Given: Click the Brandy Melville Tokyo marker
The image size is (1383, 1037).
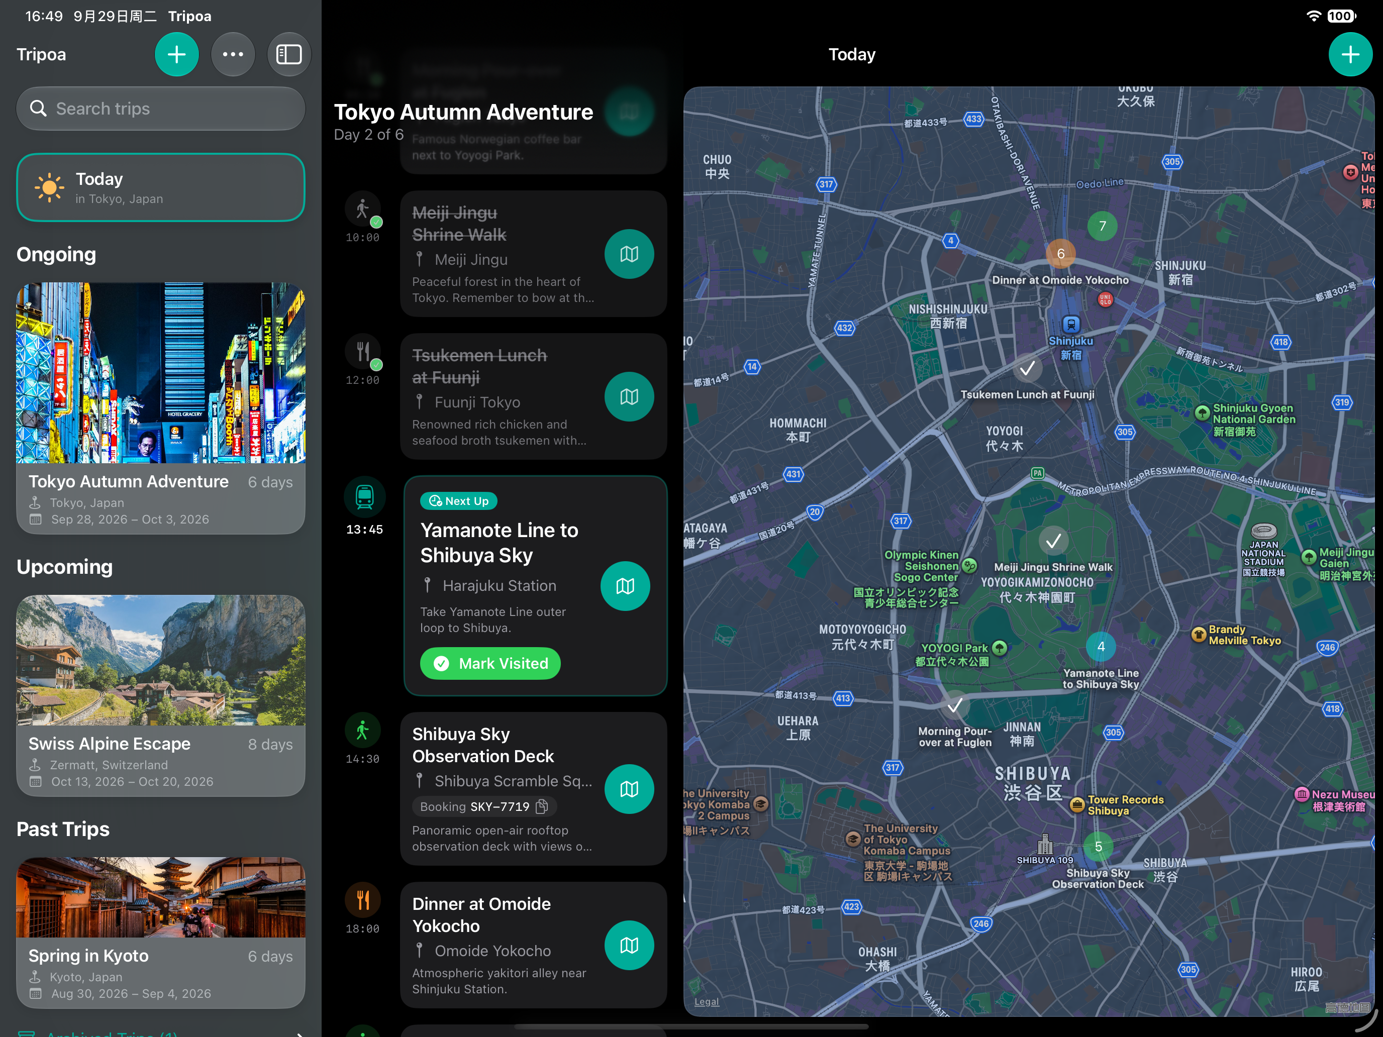Looking at the screenshot, I should coord(1199,635).
